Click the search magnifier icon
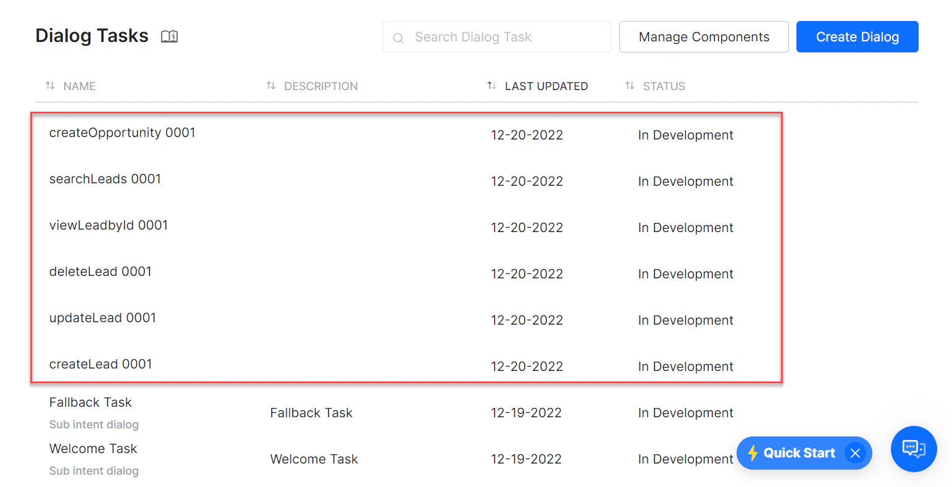This screenshot has height=487, width=952. 398,37
